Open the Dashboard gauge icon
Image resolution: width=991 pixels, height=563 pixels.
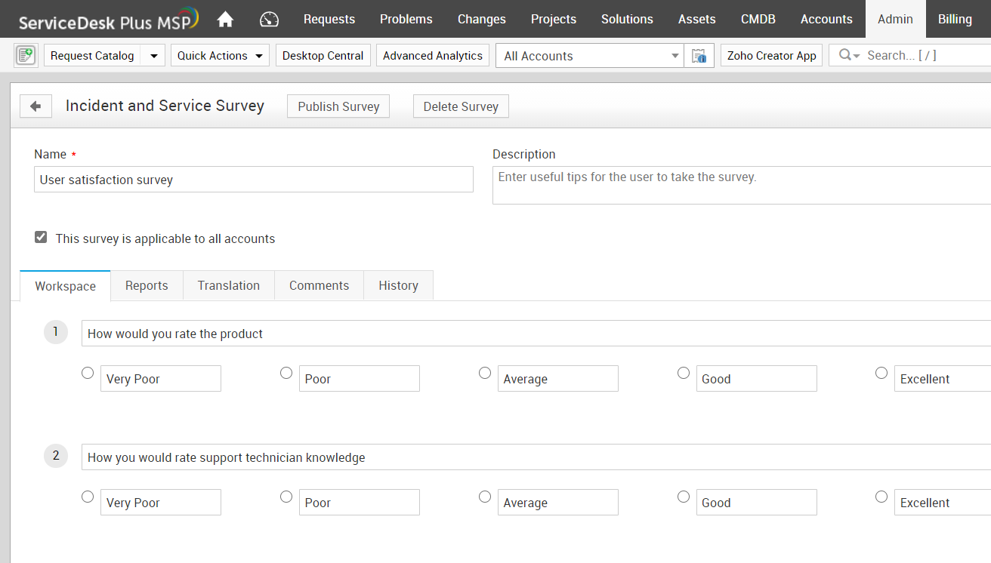[x=269, y=20]
